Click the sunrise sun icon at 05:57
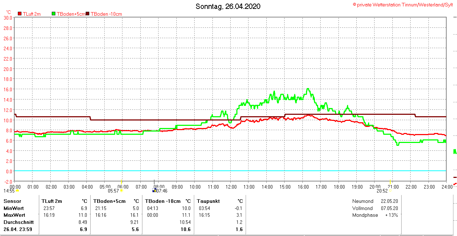The image size is (457, 236). pyautogui.click(x=122, y=191)
